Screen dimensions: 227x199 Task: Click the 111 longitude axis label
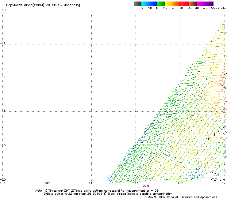91,183
